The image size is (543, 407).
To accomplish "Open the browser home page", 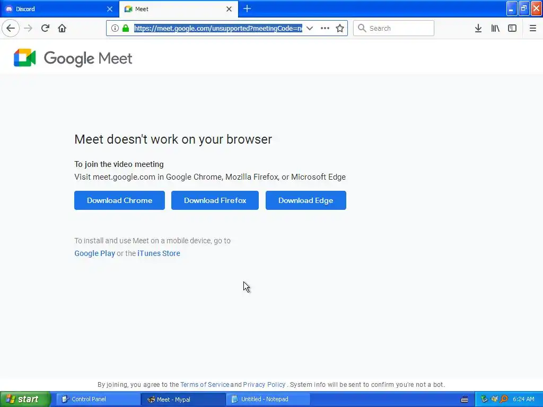I will [x=62, y=28].
